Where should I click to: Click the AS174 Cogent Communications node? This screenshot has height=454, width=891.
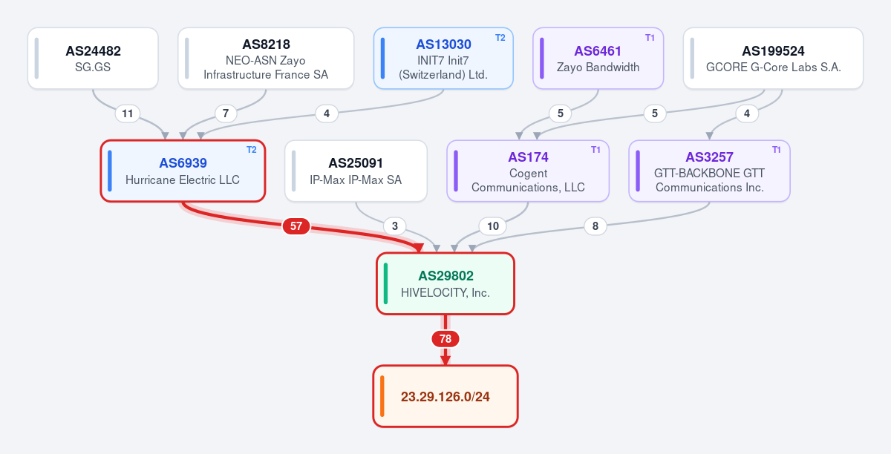coord(528,171)
